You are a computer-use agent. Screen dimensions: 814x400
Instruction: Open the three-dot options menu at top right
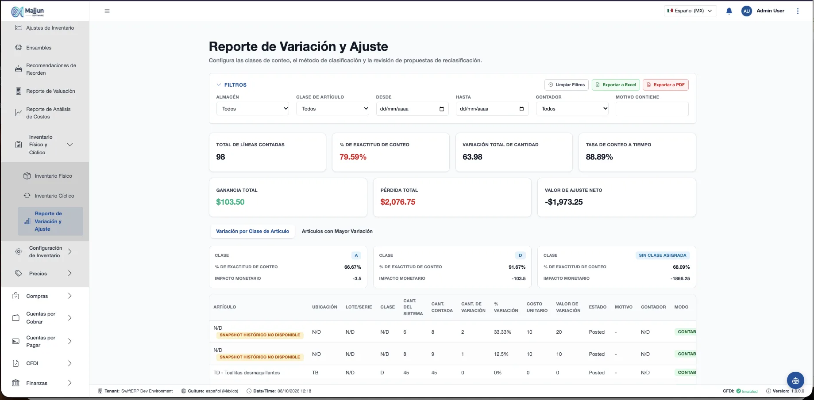(x=798, y=11)
